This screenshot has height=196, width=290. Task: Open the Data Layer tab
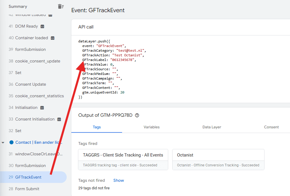[x=212, y=127]
